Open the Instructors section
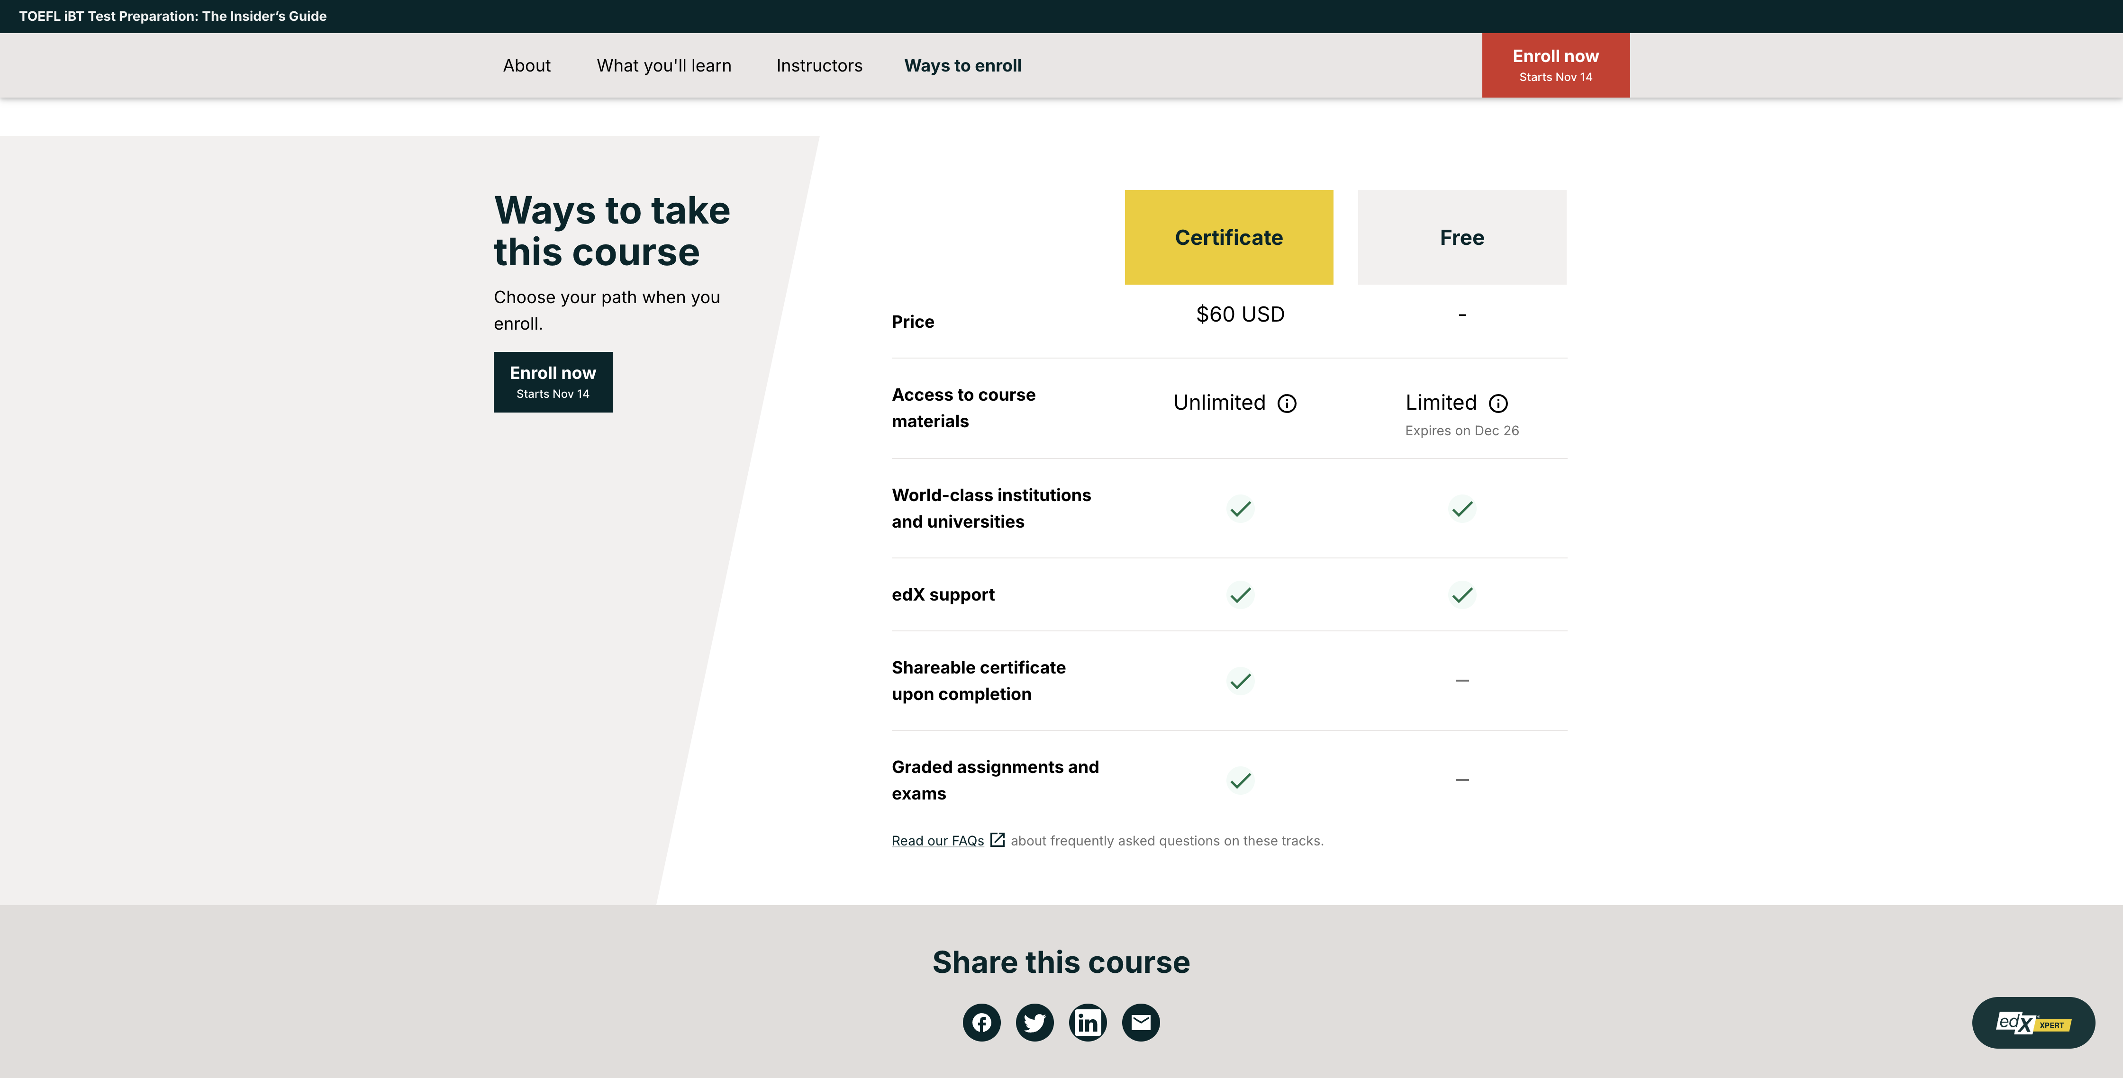Viewport: 2123px width, 1078px height. point(819,66)
